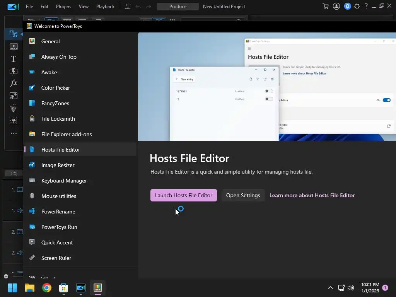Click the timeline zoom-out minus button
The image size is (396, 297).
[6, 276]
